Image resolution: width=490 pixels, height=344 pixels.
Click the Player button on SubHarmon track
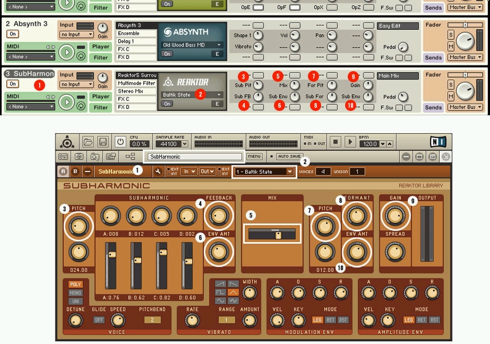[101, 96]
